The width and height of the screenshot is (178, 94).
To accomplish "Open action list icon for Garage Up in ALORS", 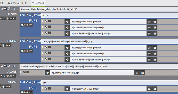I will point(137,73).
